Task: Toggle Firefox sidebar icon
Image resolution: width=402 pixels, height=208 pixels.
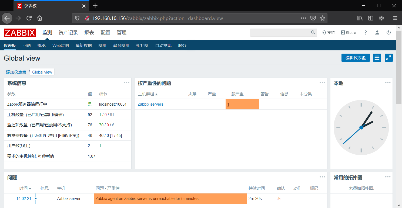Action: 371,18
